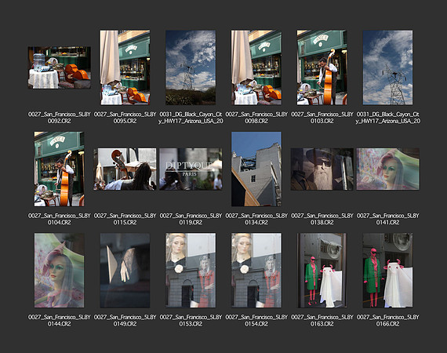Select thumbnail 0092.CR2 with water jug table
Viewport: 447px width, 353px height.
[60, 67]
